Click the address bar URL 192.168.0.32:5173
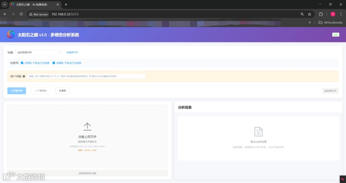The width and height of the screenshot is (346, 183). click(x=65, y=14)
